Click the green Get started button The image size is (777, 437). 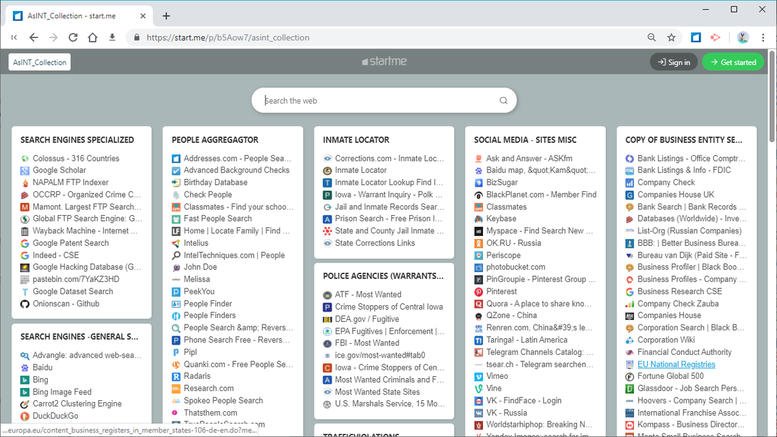pos(733,62)
